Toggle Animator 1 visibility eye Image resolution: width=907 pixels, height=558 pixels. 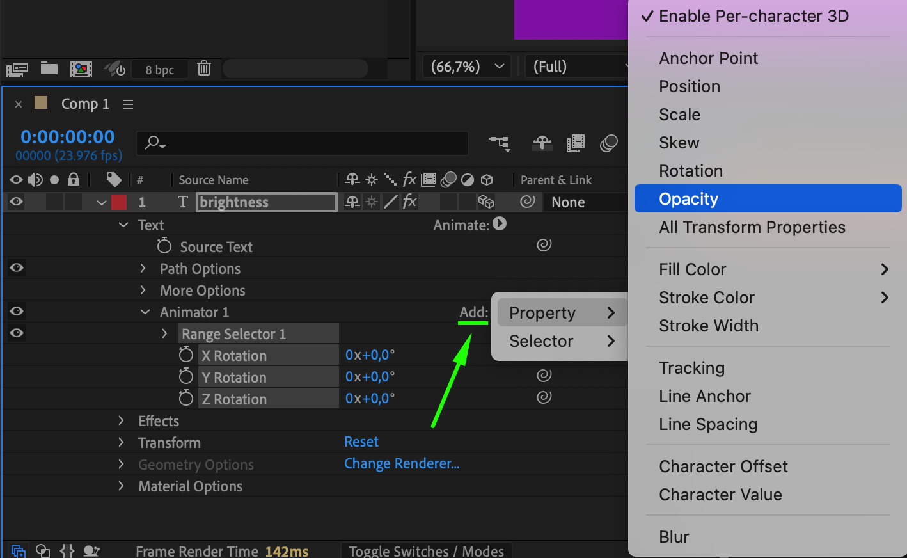(17, 312)
